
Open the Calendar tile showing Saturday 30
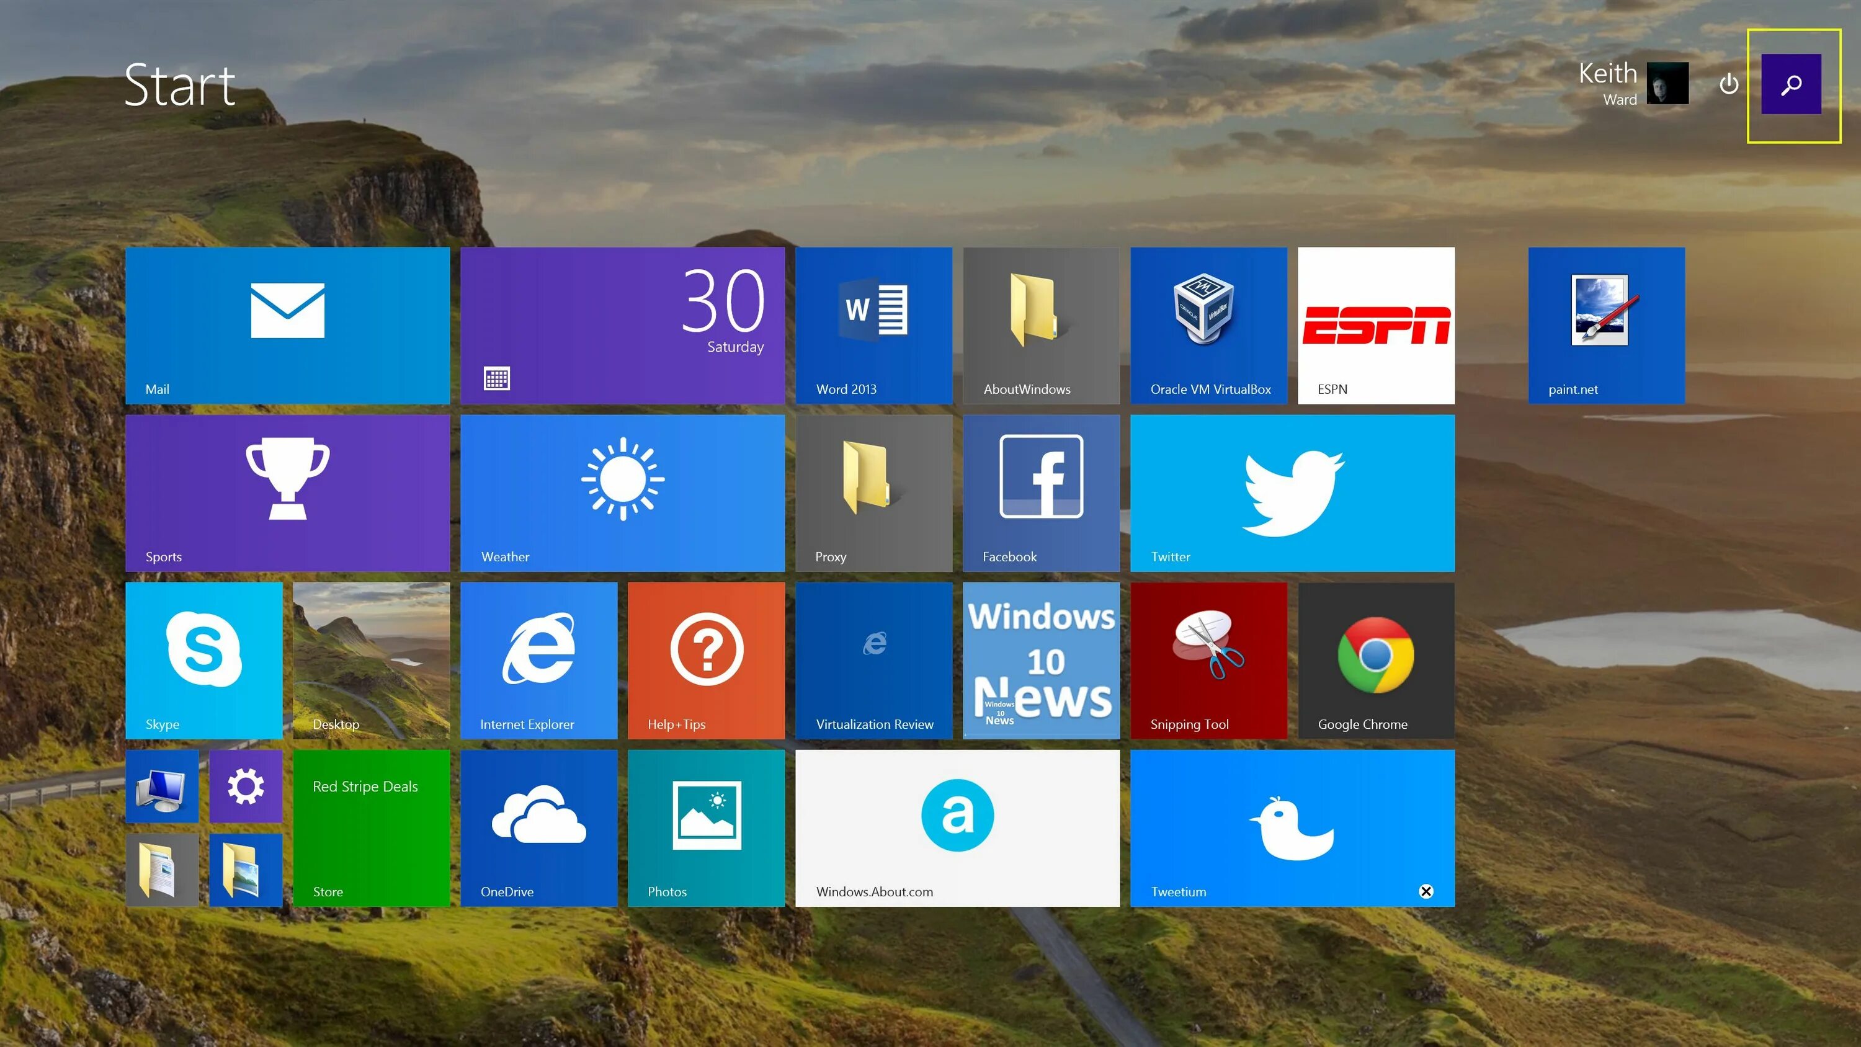[x=622, y=325]
